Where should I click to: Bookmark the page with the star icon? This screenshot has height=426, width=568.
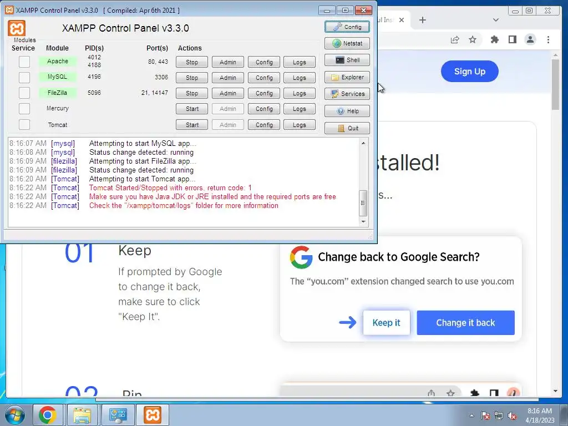(x=473, y=39)
